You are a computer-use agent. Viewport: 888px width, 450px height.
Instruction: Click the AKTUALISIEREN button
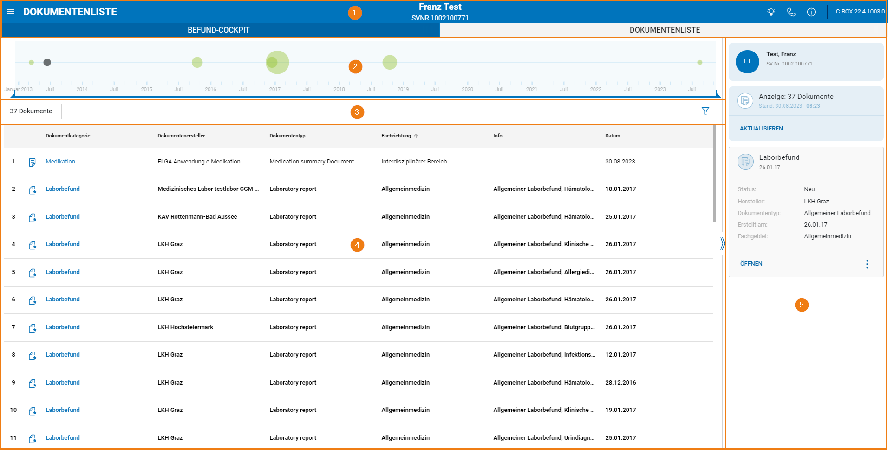coord(761,129)
